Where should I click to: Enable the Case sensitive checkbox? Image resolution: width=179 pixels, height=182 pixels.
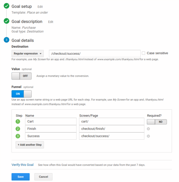click(x=144, y=53)
